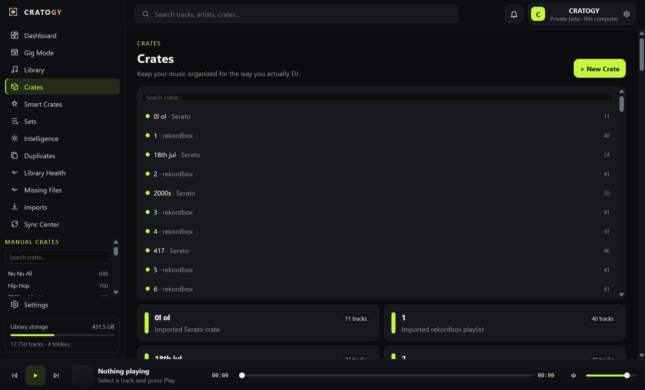Screen dimensions: 645x390
Task: Start playback with the Play button
Action: click(x=35, y=376)
